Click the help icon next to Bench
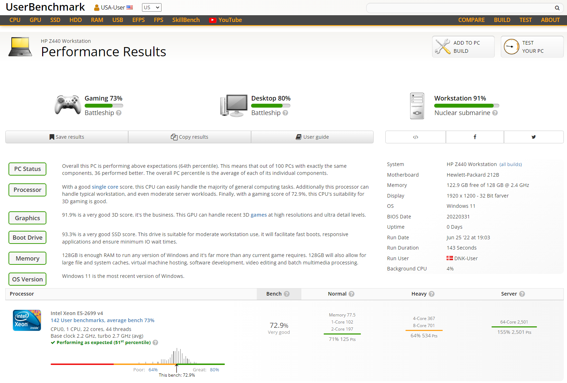567x383 pixels. (287, 294)
